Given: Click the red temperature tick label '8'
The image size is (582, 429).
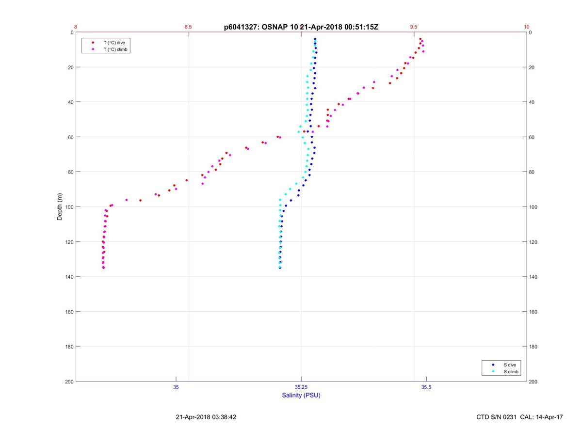Looking at the screenshot, I should [76, 27].
